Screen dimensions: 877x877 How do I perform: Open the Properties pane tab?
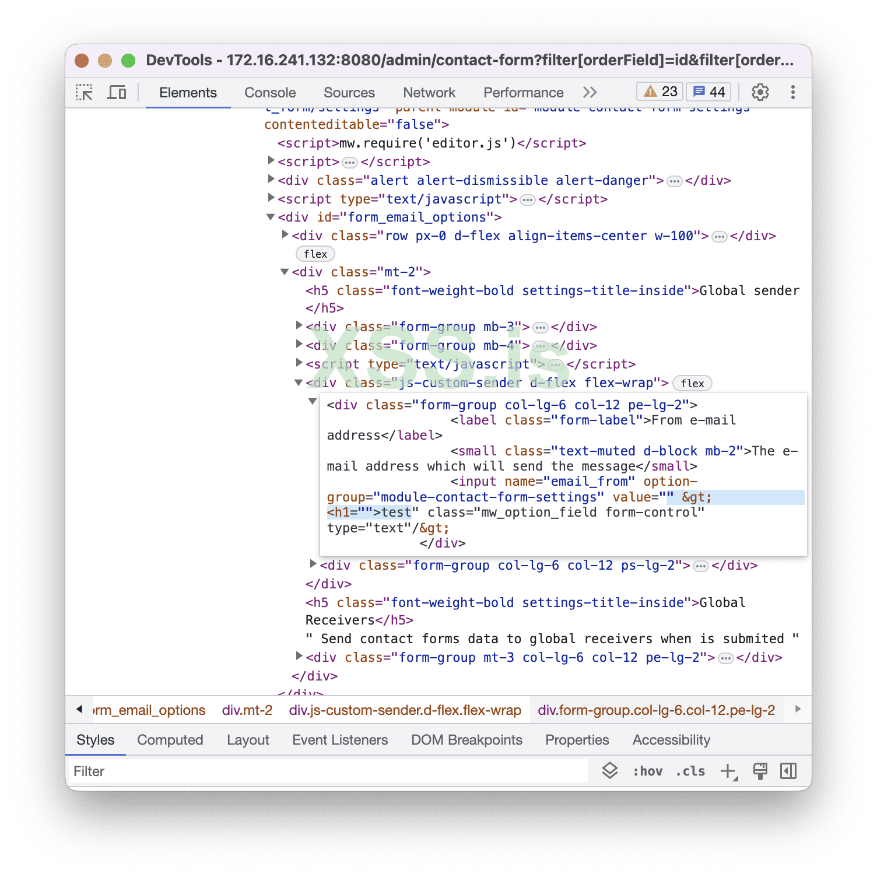(x=577, y=739)
